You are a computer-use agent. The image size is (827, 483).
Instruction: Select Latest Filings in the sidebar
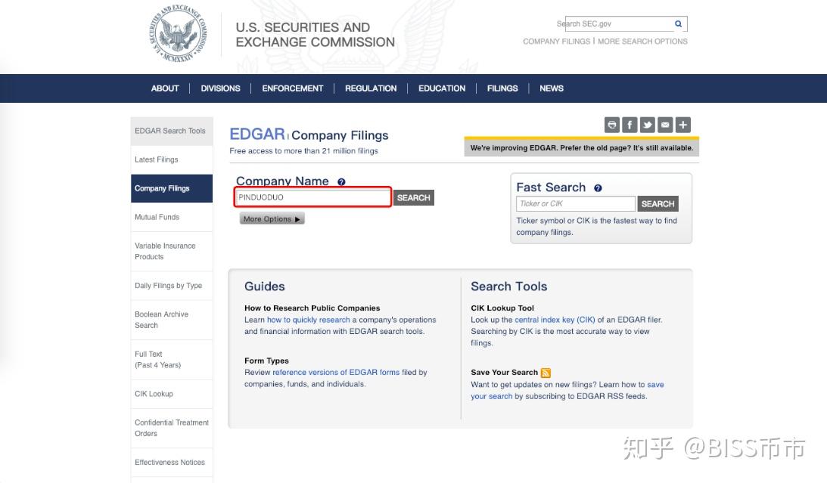pos(157,159)
